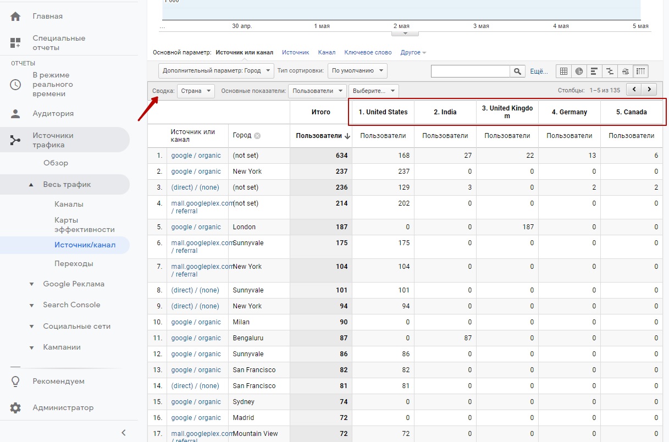
Task: Open Карты эффективности report
Action: coord(84,225)
